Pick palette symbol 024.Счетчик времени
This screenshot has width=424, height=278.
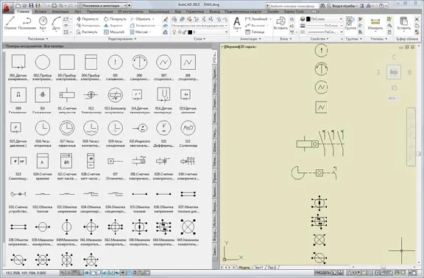[x=43, y=166]
